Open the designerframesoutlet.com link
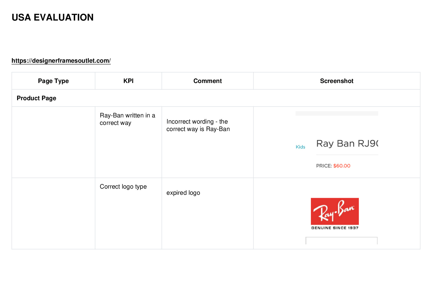Image resolution: width=432 pixels, height=306 pixels. 61,61
